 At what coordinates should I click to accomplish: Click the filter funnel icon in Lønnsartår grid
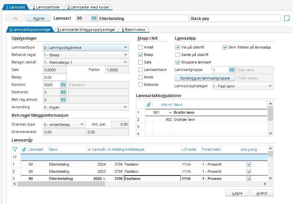click(15, 149)
